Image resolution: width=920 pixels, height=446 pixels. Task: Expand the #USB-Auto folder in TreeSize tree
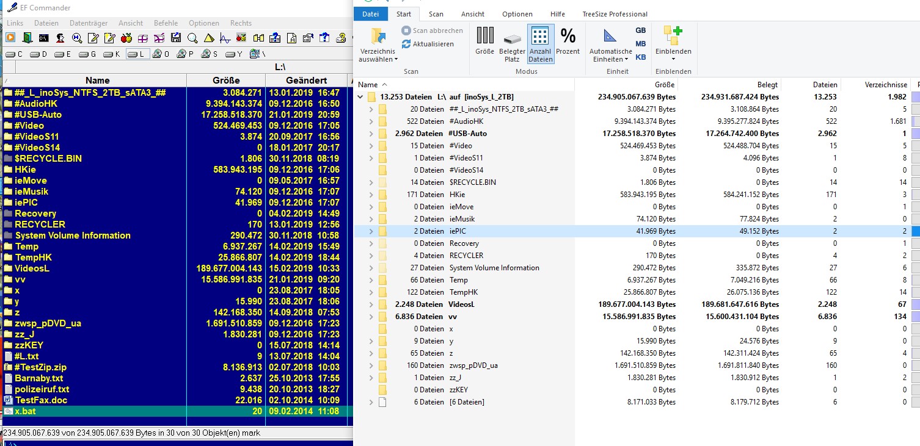click(x=371, y=134)
